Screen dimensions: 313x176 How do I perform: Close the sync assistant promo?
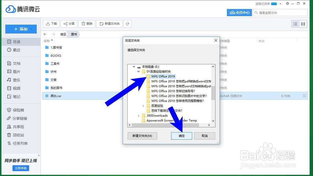(x=39, y=155)
